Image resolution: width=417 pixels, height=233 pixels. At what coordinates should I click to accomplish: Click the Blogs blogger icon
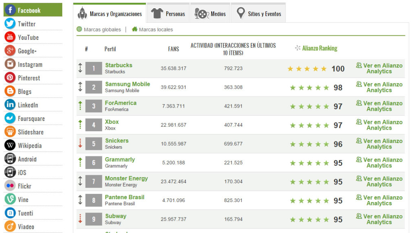pos(10,91)
